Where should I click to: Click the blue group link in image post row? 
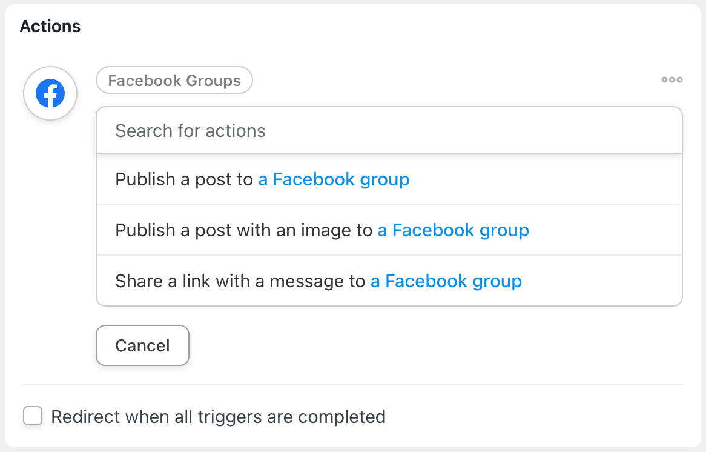coord(453,230)
